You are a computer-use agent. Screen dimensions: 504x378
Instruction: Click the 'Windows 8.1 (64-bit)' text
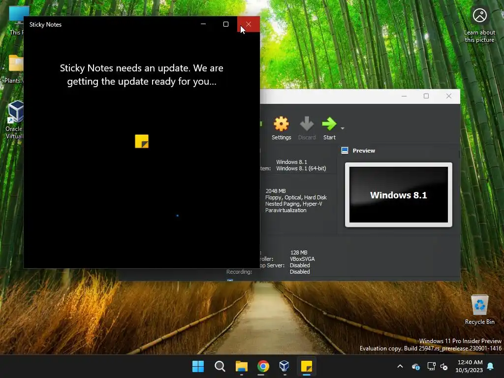(x=301, y=168)
